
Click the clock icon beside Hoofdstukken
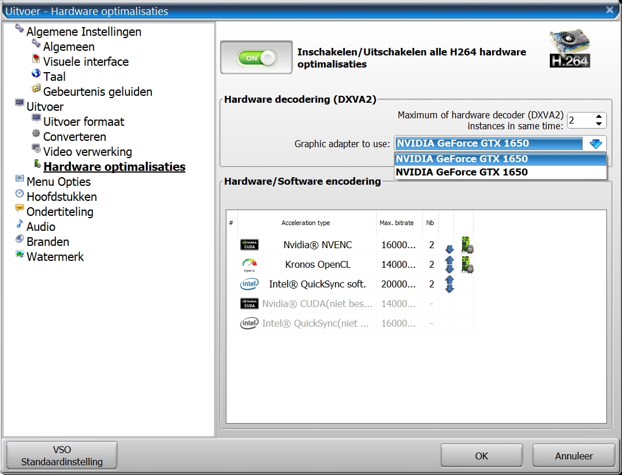pos(19,193)
